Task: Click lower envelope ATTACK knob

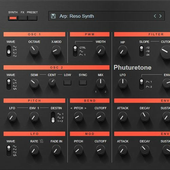Action: [x=123, y=150]
